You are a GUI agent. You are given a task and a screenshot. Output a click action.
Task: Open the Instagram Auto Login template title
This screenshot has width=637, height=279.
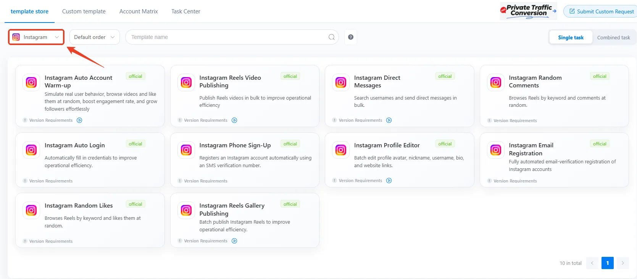click(75, 145)
